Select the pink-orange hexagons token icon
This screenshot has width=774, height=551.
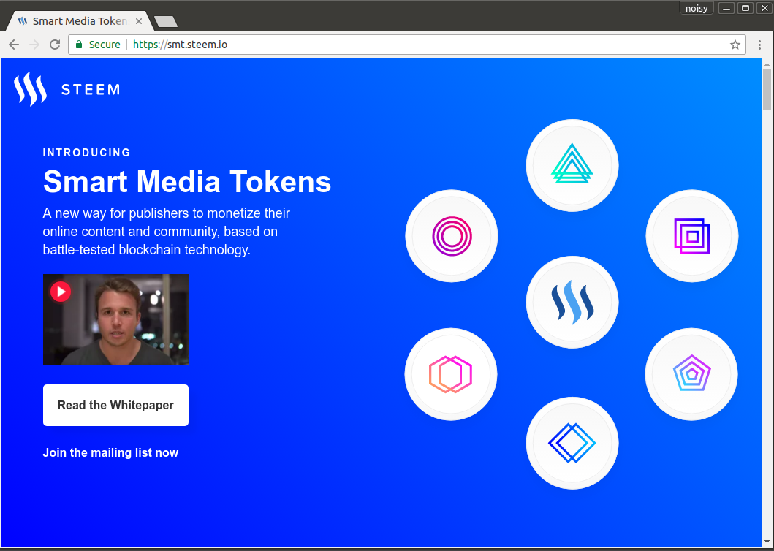pos(451,374)
